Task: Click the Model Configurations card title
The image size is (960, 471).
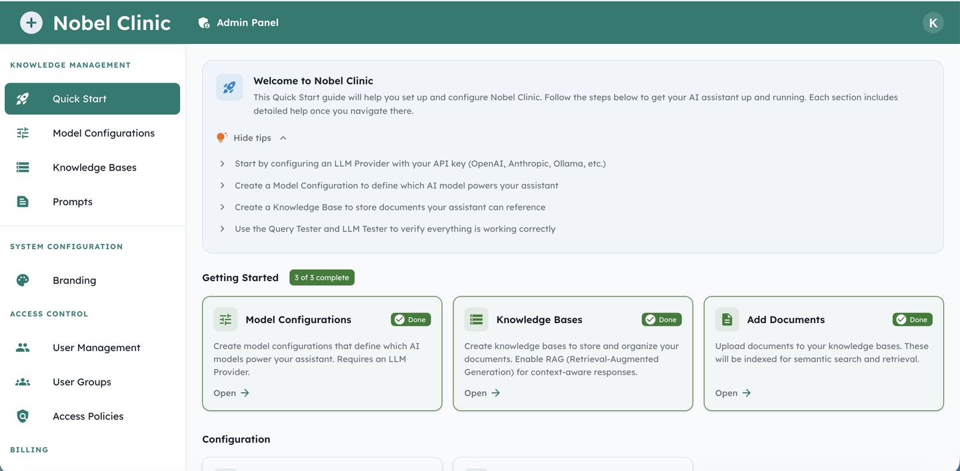Action: pyautogui.click(x=298, y=320)
